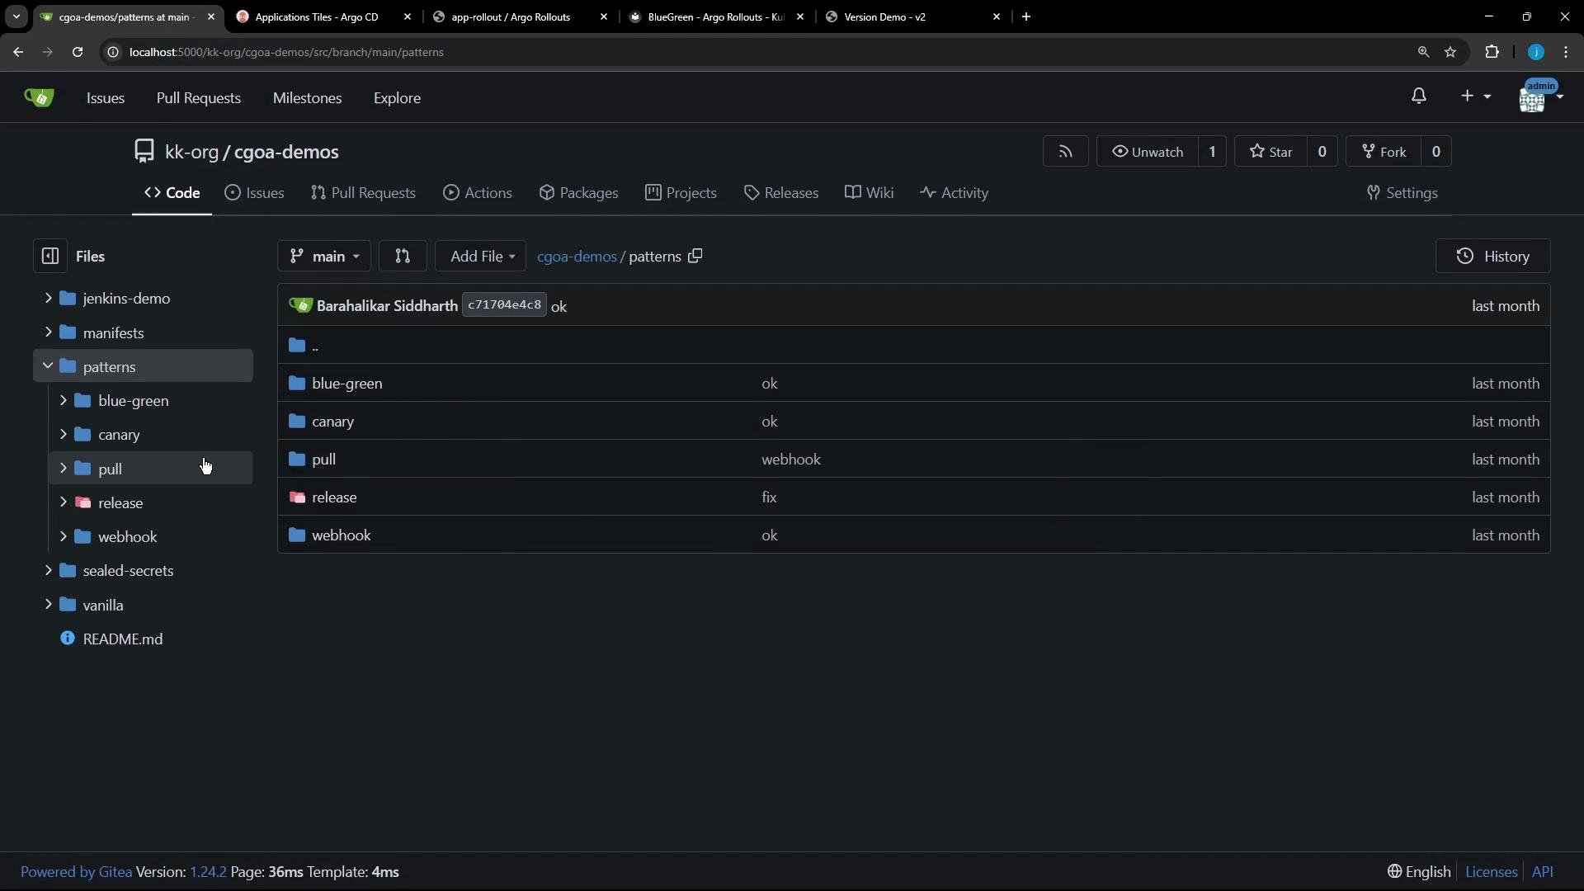Open Milestones in top navigation
The height and width of the screenshot is (891, 1584).
(308, 98)
